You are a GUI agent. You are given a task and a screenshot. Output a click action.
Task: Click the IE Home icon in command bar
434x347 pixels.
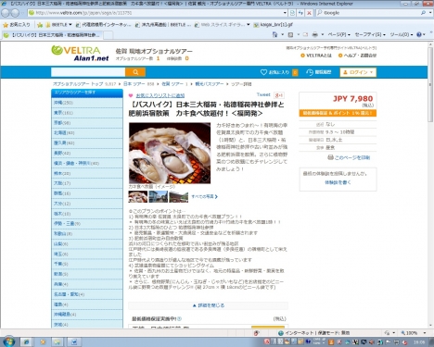(274, 34)
